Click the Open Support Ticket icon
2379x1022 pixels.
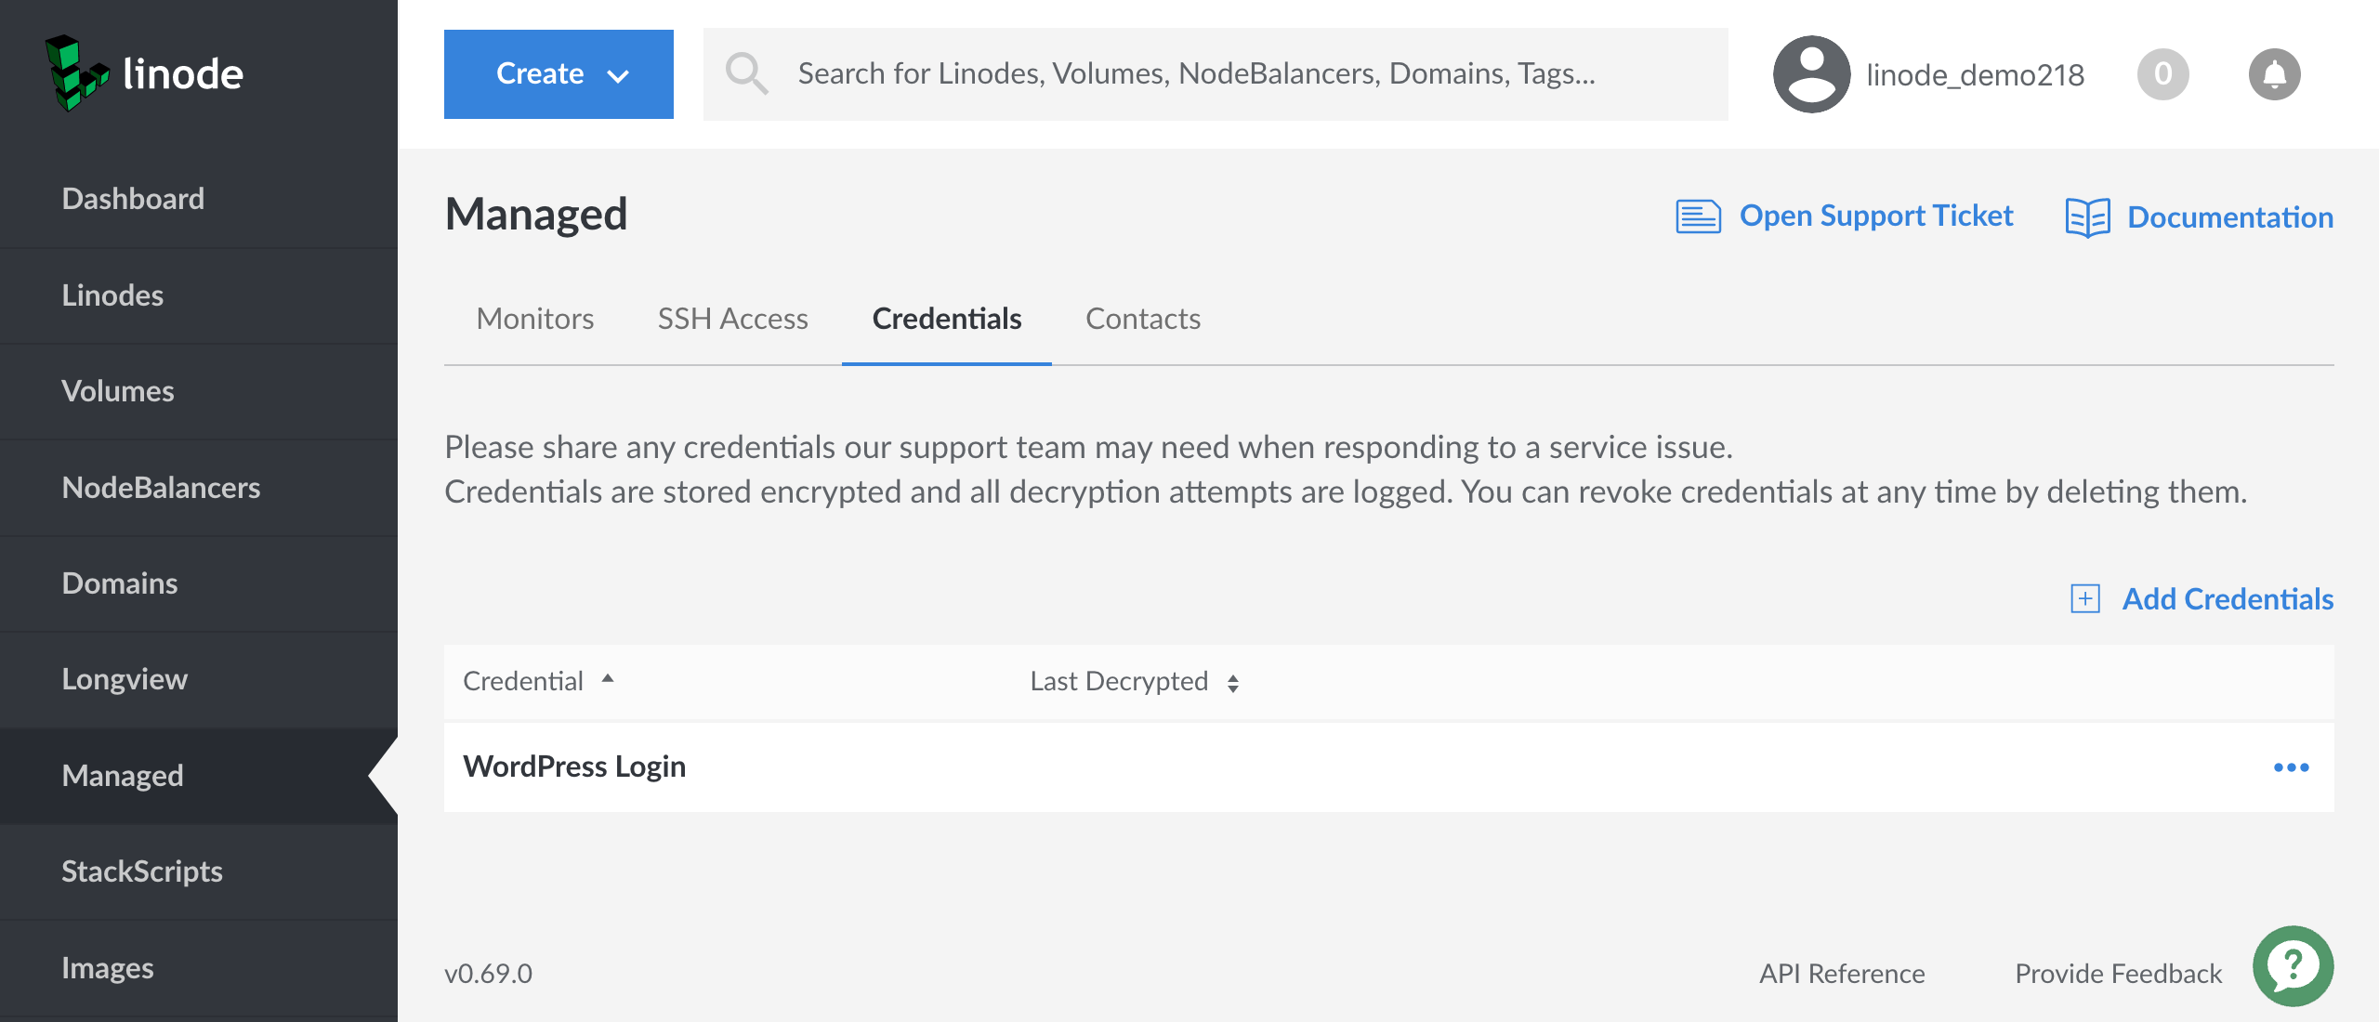tap(1698, 216)
